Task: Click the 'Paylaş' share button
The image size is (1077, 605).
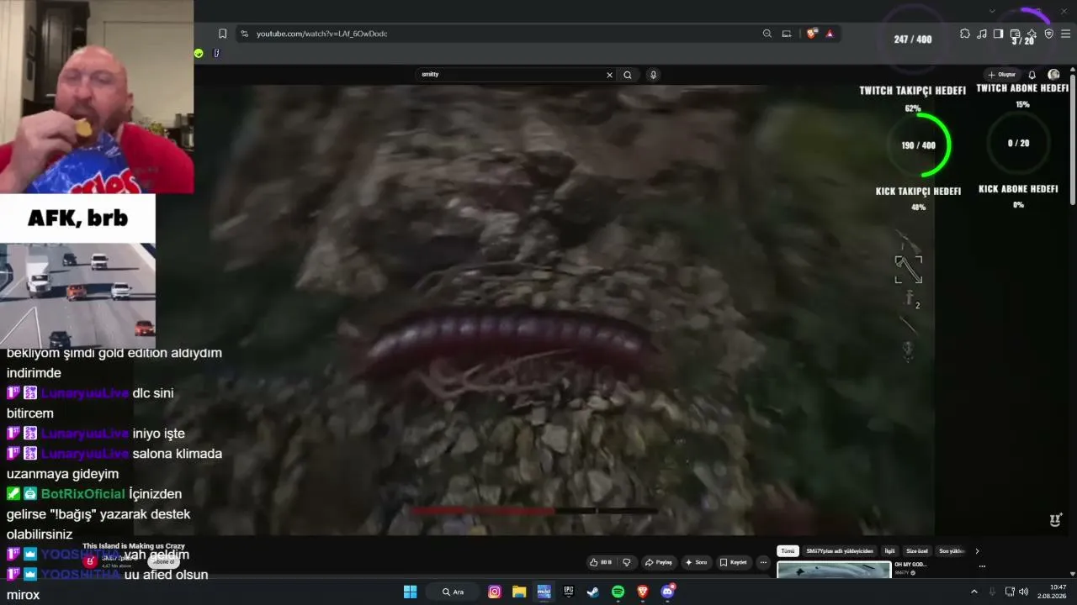Action: coord(659,562)
